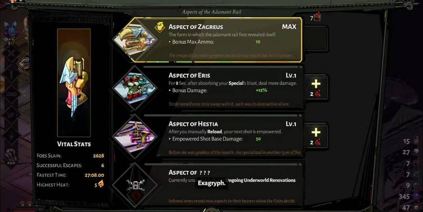Click the Foes Slain stat value 2628
This screenshot has width=423, height=212.
click(98, 156)
